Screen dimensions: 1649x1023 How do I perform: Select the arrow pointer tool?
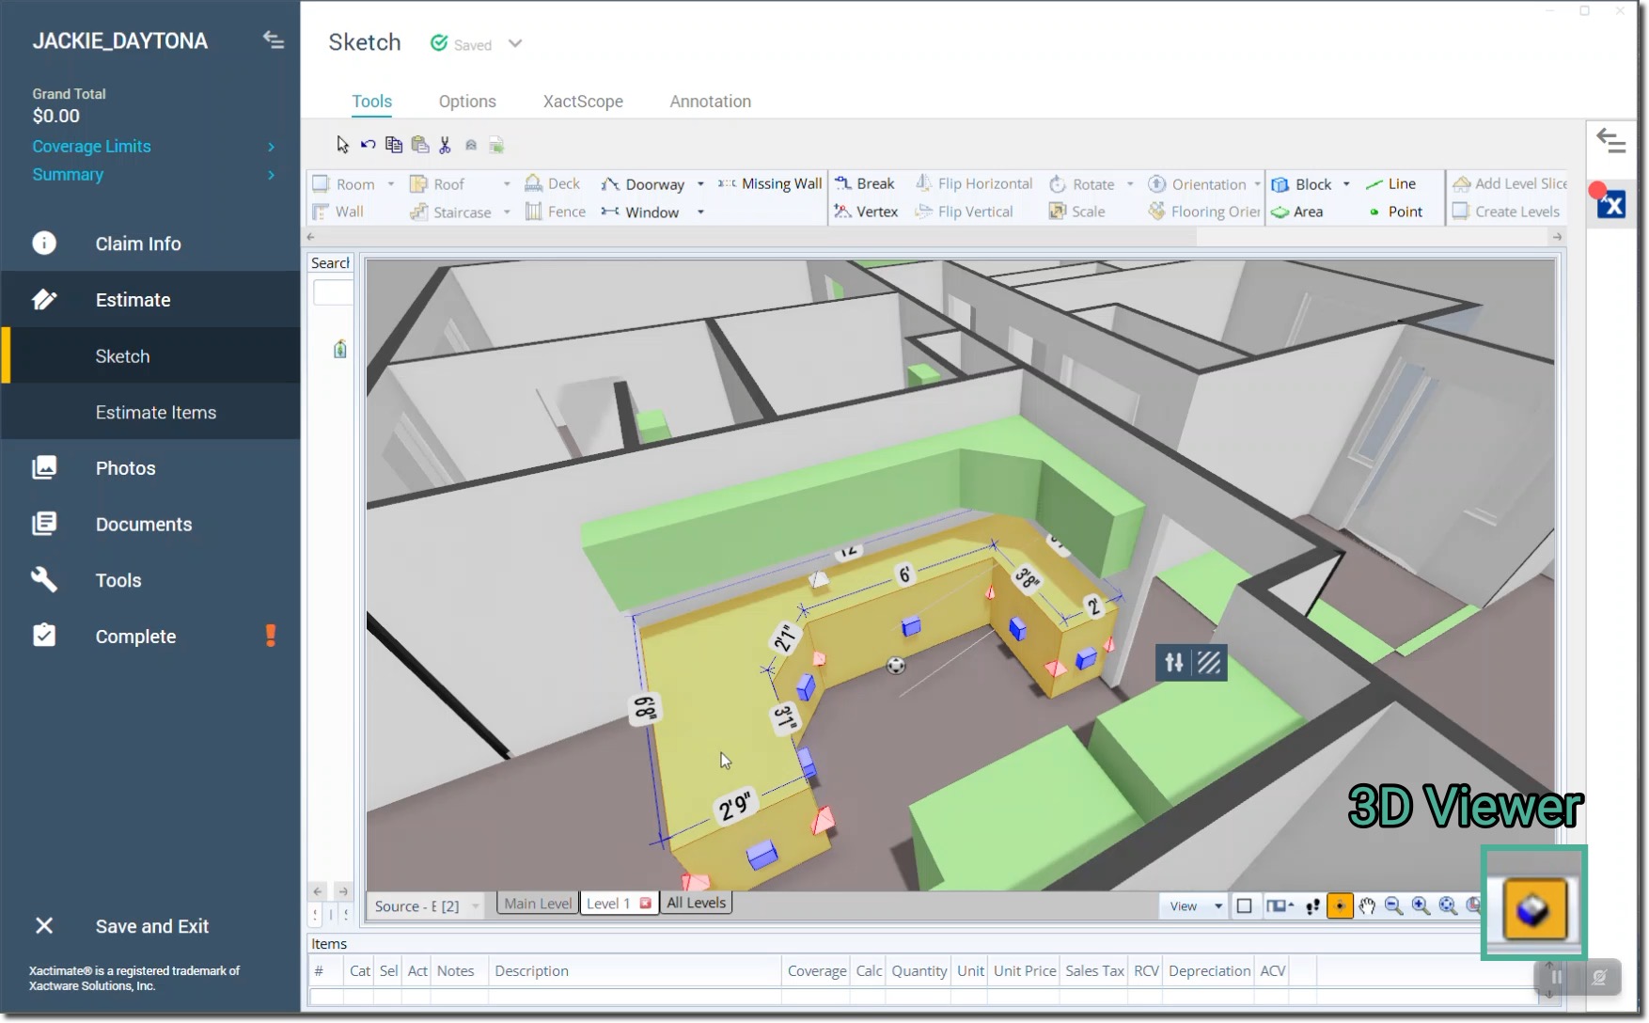[x=342, y=145]
